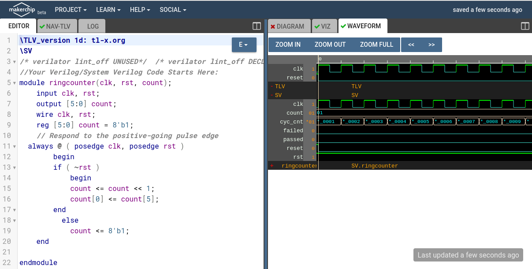Click the ZOOM IN button

tap(288, 44)
